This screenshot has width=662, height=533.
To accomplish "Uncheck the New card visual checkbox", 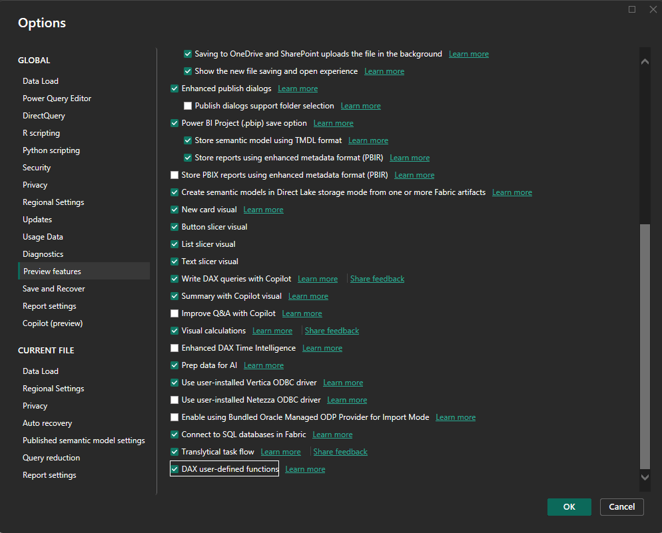I will (x=175, y=210).
